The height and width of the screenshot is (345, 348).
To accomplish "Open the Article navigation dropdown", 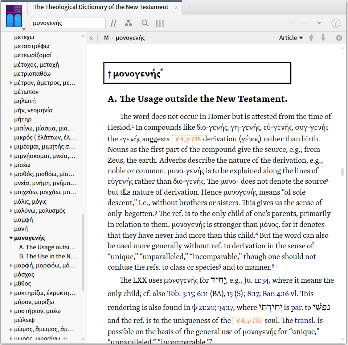I will 291,38.
